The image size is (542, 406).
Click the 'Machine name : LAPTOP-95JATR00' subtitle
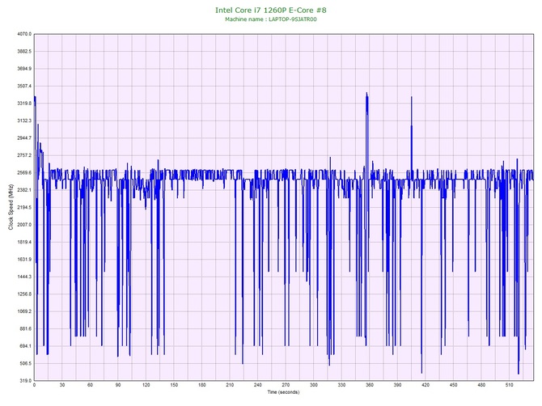pyautogui.click(x=271, y=19)
